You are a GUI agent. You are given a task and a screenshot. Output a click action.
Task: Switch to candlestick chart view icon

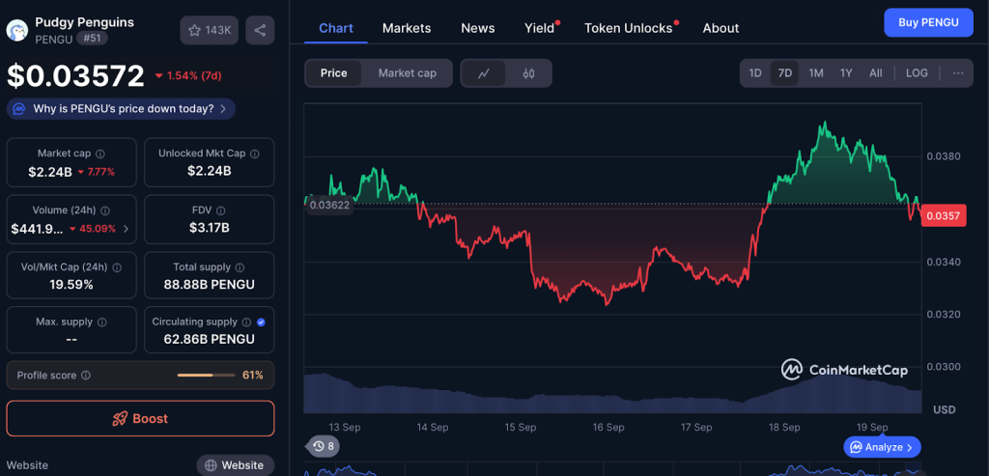528,73
